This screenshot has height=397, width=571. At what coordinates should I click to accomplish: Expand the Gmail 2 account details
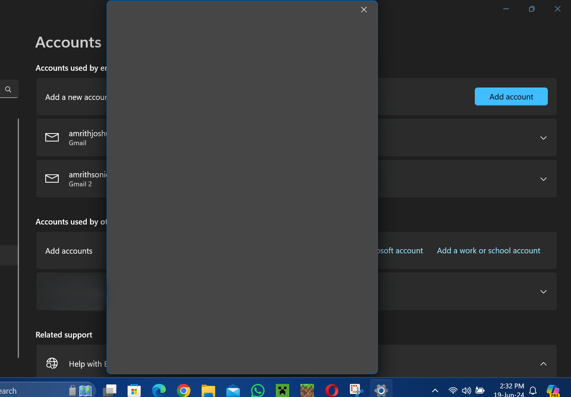tap(543, 179)
